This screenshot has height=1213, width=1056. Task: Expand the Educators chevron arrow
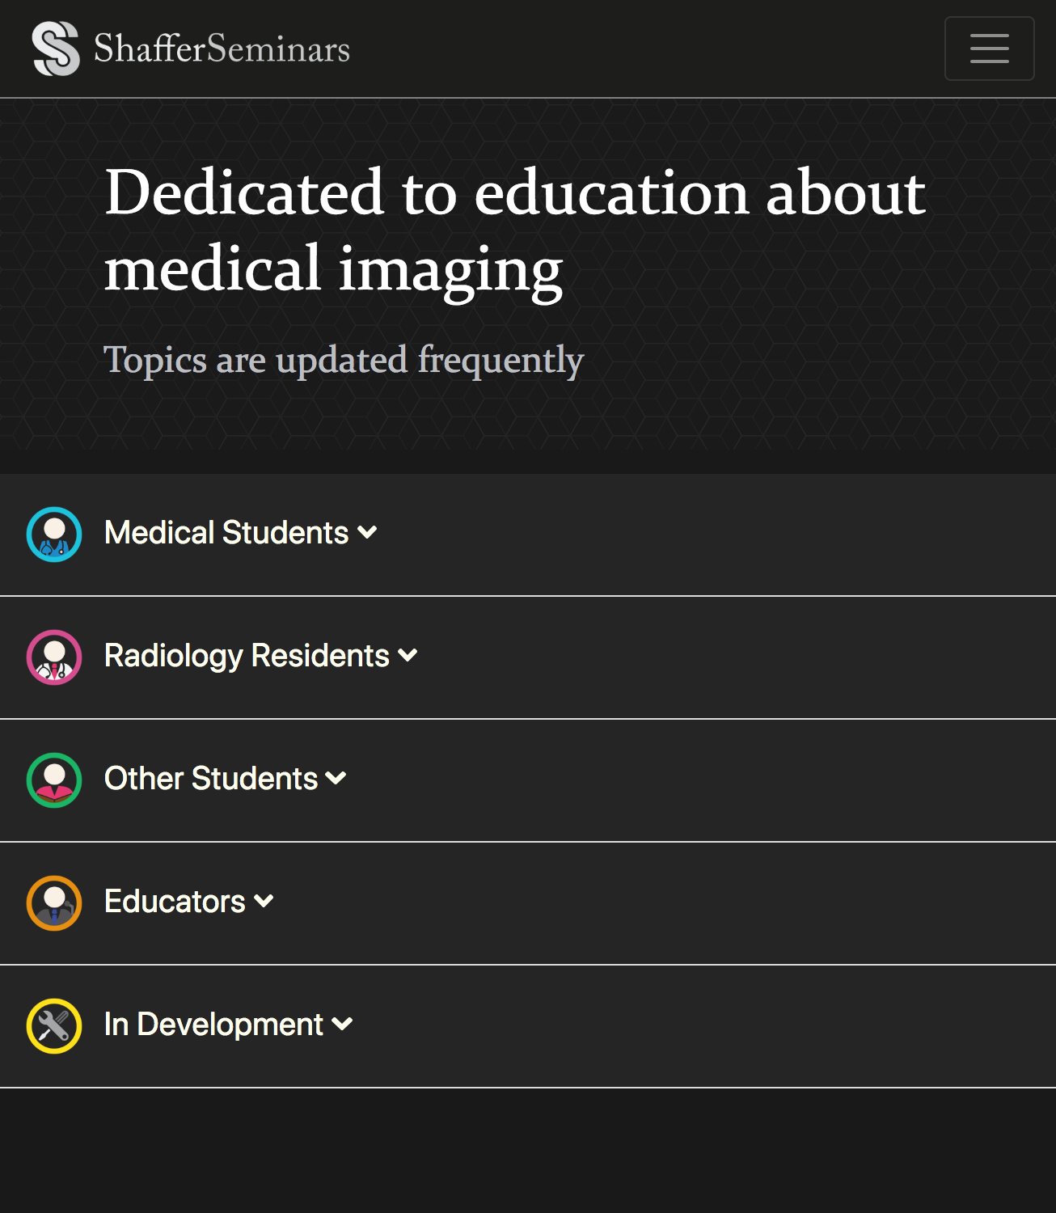coord(264,902)
